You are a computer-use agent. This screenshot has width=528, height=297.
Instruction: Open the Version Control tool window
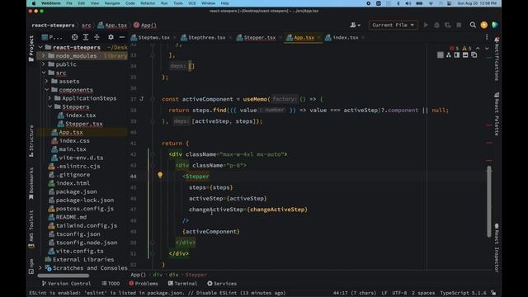pos(66,284)
